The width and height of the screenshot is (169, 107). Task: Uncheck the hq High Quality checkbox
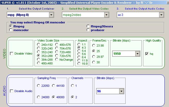pos(147,54)
